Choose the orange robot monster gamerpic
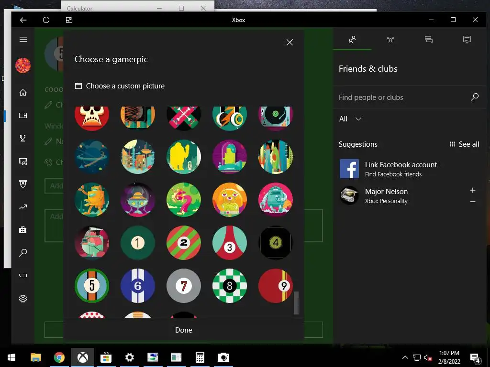The image size is (490, 367). [x=92, y=200]
